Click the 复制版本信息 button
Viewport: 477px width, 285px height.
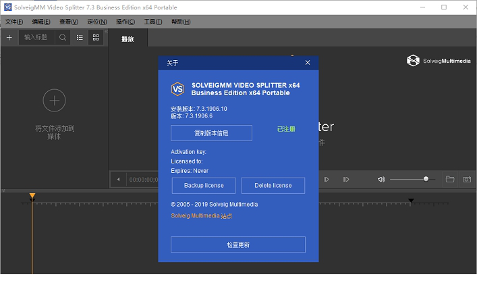click(x=211, y=133)
